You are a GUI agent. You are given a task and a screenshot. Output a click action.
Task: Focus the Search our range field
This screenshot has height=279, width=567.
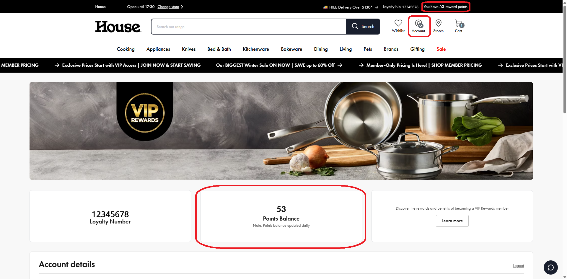(x=249, y=27)
